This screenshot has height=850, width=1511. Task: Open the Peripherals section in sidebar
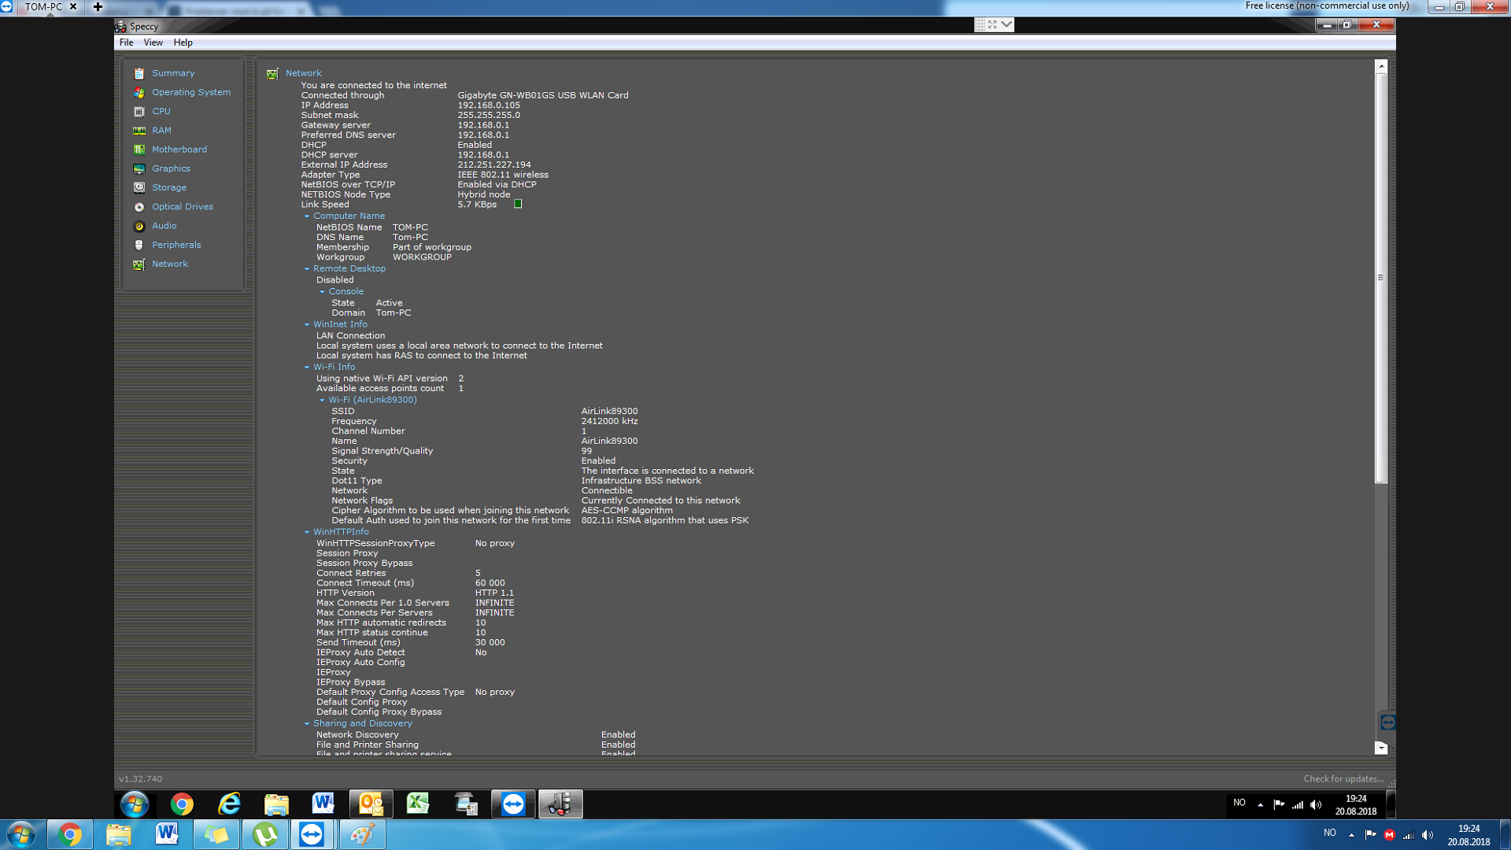[x=176, y=245]
